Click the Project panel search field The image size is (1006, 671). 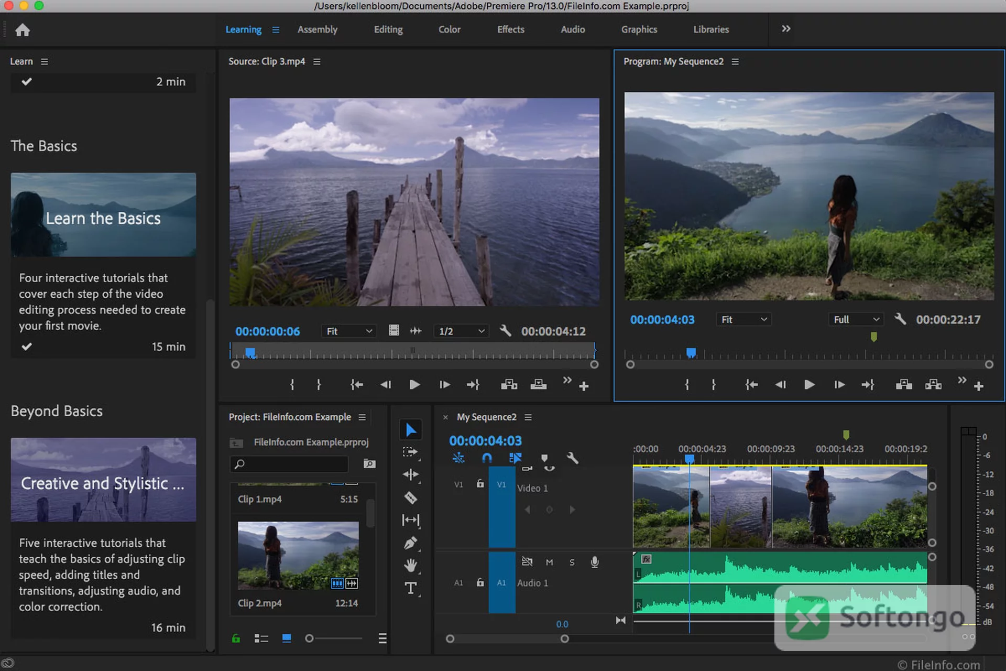point(289,464)
